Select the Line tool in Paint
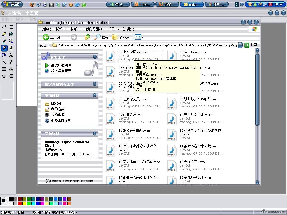287x215 pixels. [4, 62]
